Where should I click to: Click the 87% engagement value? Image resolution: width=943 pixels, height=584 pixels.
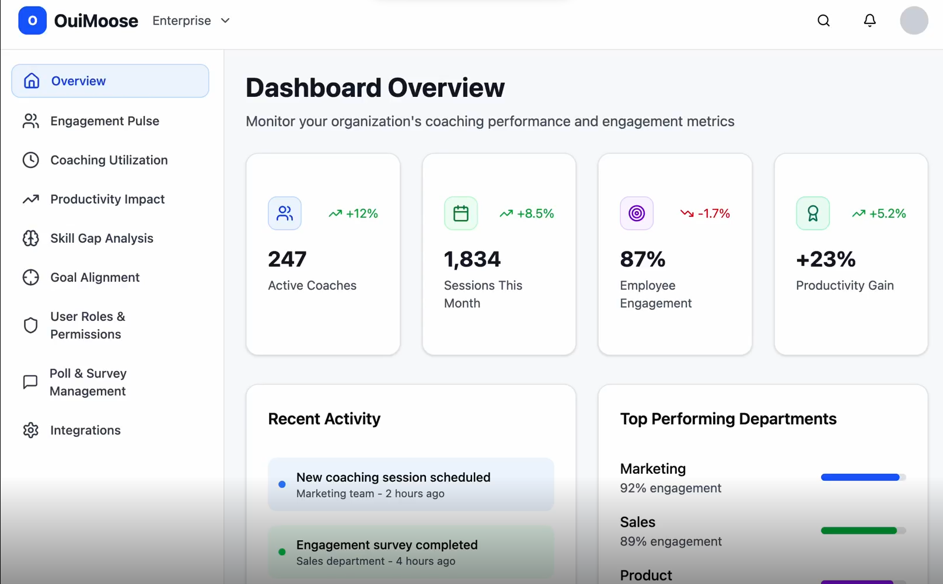tap(642, 259)
